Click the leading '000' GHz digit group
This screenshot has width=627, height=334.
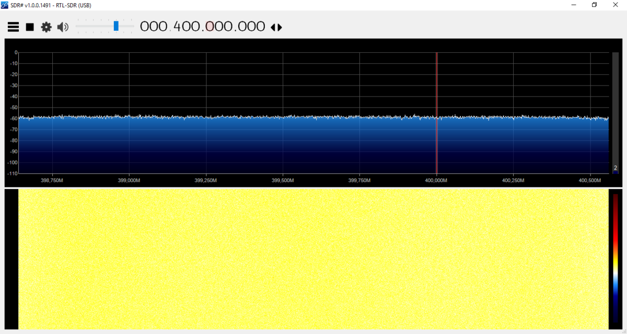point(153,27)
